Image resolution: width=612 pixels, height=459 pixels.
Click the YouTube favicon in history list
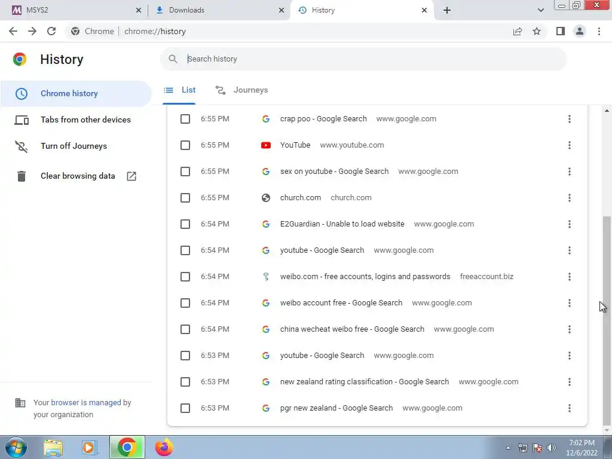pos(266,145)
